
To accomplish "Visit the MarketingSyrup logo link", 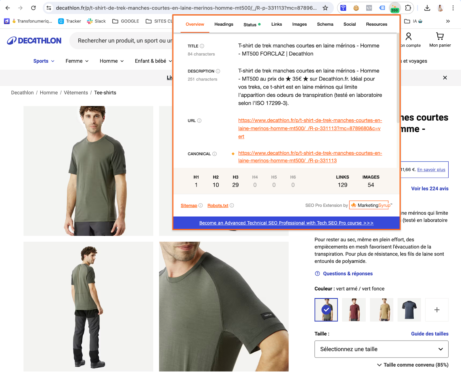I will coord(371,205).
